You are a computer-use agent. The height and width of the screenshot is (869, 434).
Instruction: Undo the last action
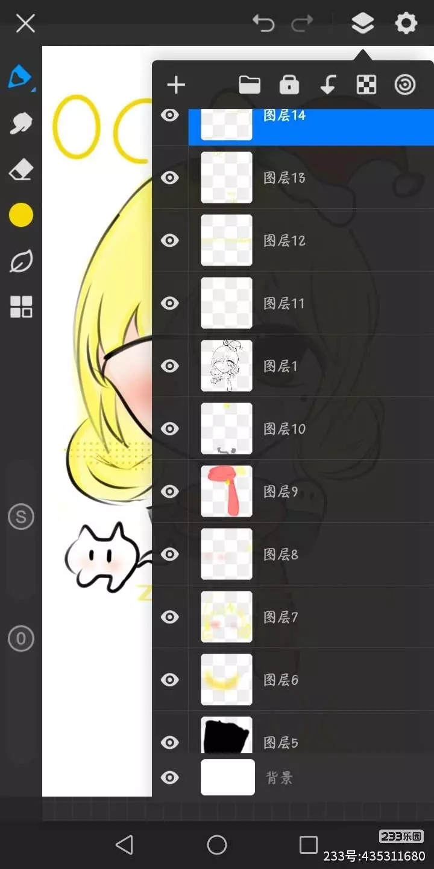[x=263, y=24]
